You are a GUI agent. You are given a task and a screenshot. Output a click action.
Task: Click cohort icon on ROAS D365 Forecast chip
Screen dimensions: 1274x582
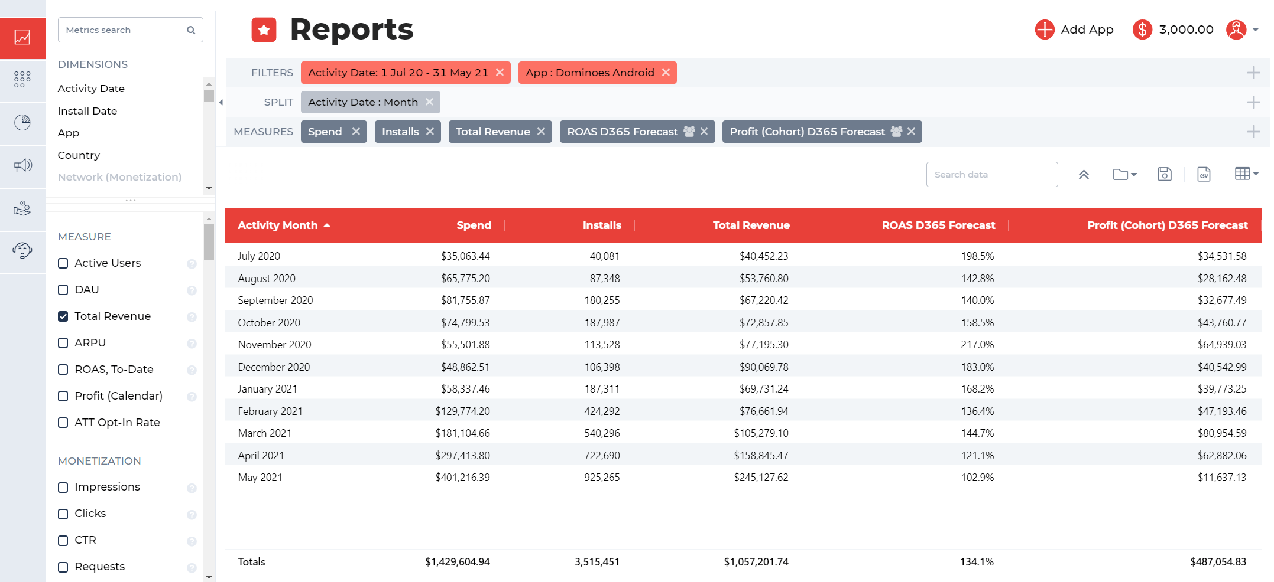[x=689, y=132]
